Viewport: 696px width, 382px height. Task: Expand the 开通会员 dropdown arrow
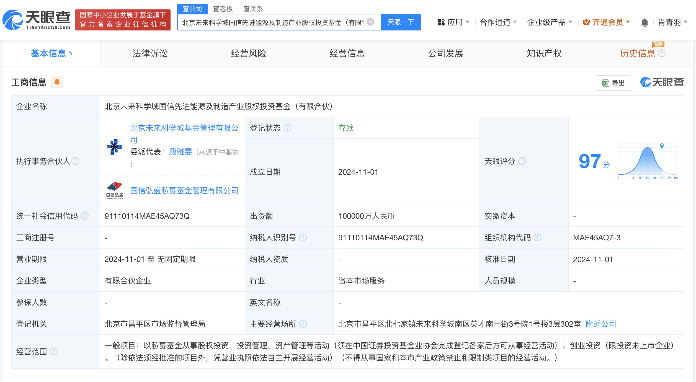[x=628, y=22]
